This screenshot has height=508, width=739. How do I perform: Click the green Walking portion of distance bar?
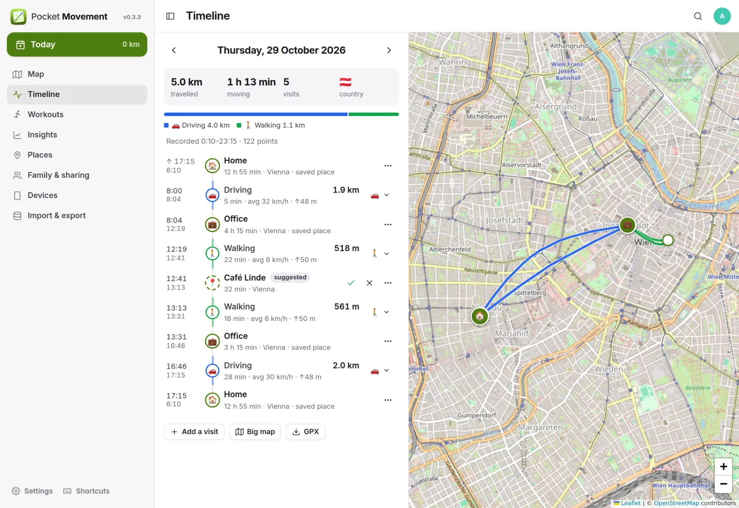pos(374,114)
